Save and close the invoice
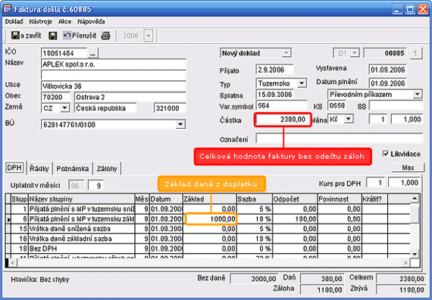Image resolution: width=432 pixels, height=300 pixels. click(26, 36)
